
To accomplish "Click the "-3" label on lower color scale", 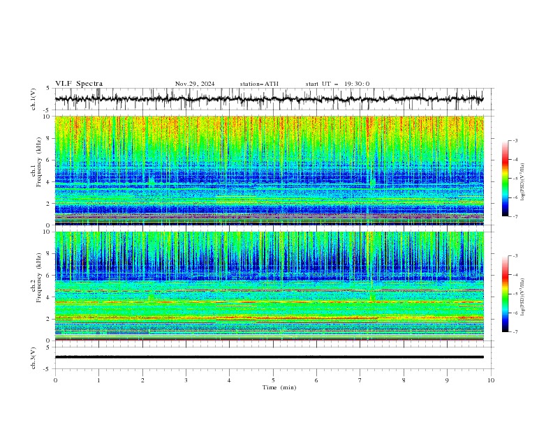I will (515, 256).
